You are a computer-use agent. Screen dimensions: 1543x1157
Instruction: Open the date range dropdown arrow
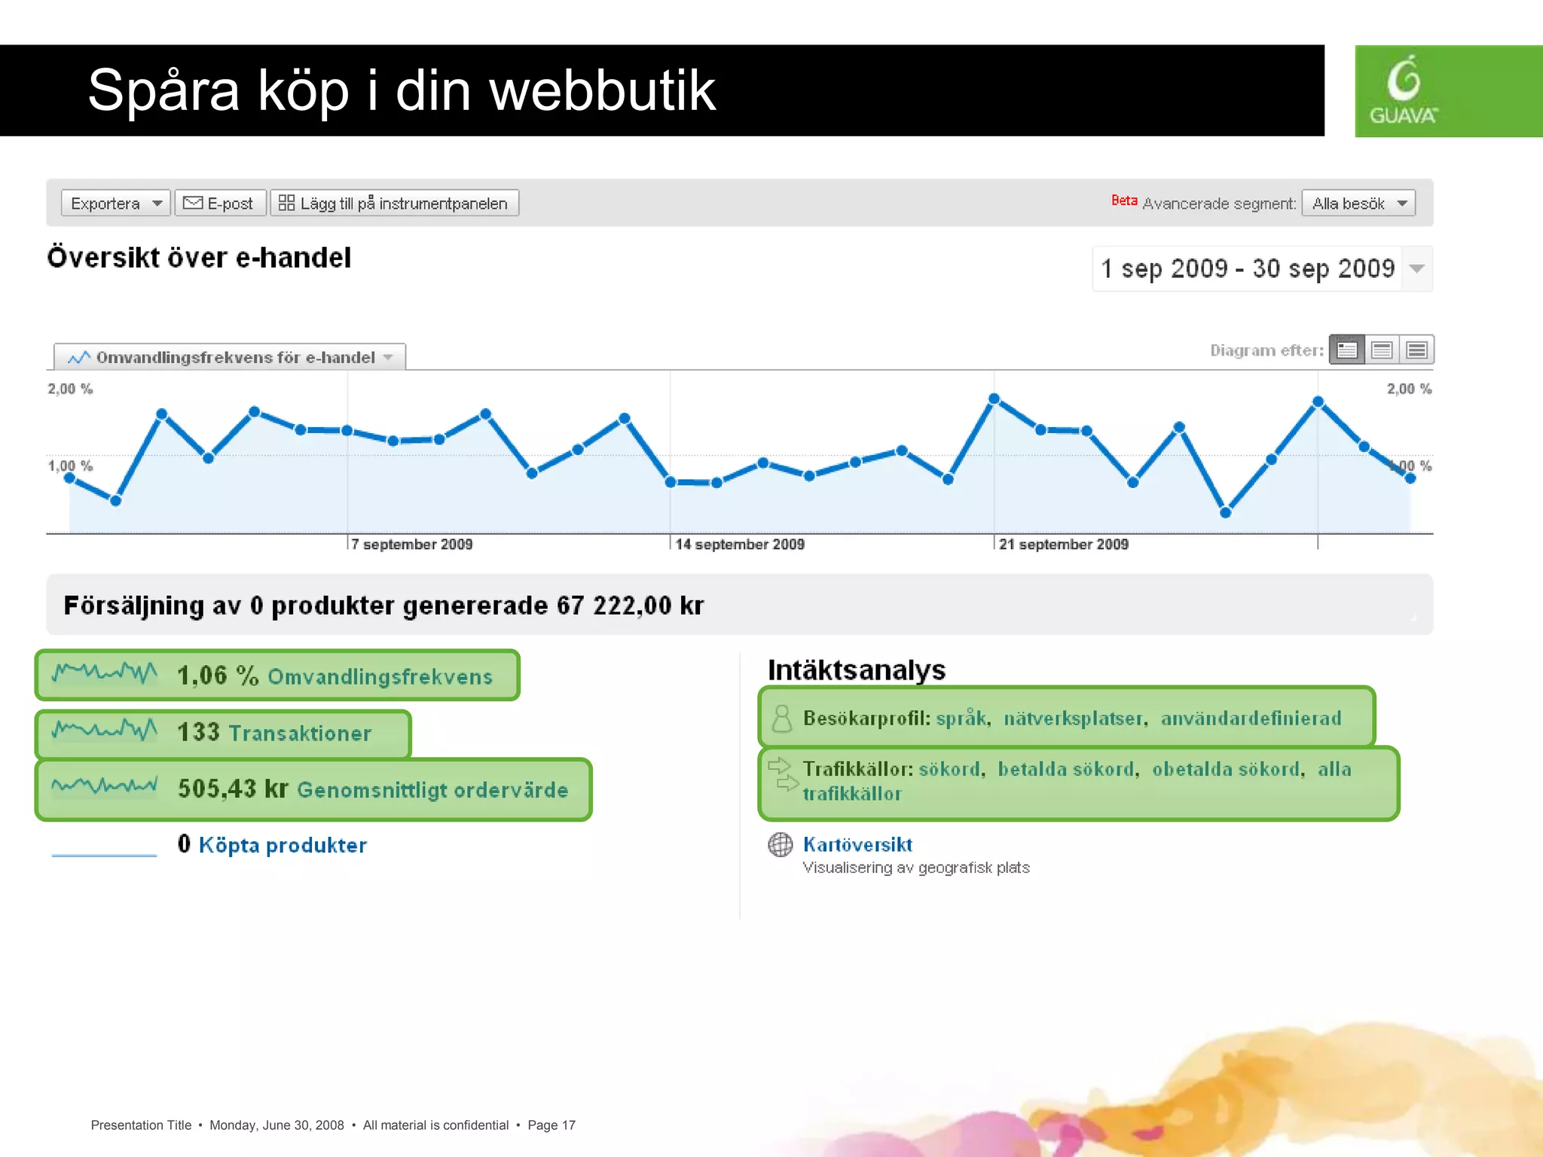[1416, 269]
